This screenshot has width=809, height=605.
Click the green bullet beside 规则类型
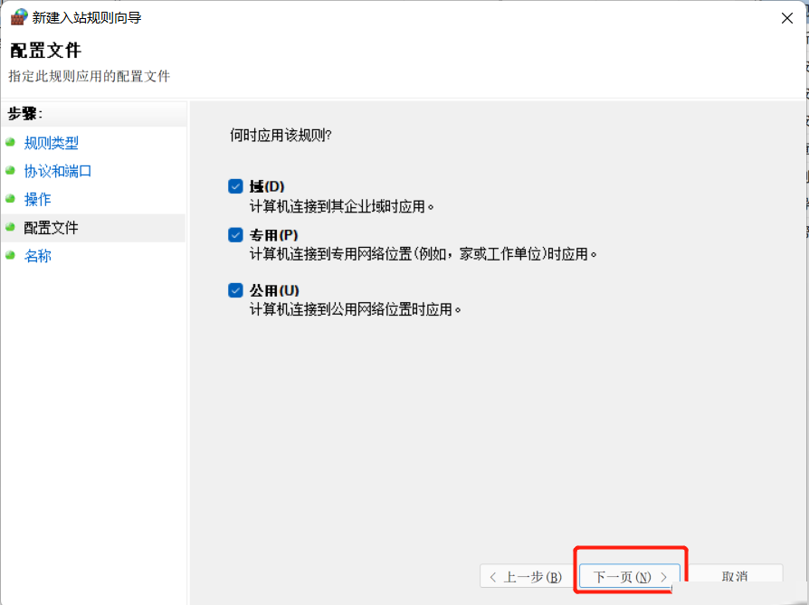point(10,142)
